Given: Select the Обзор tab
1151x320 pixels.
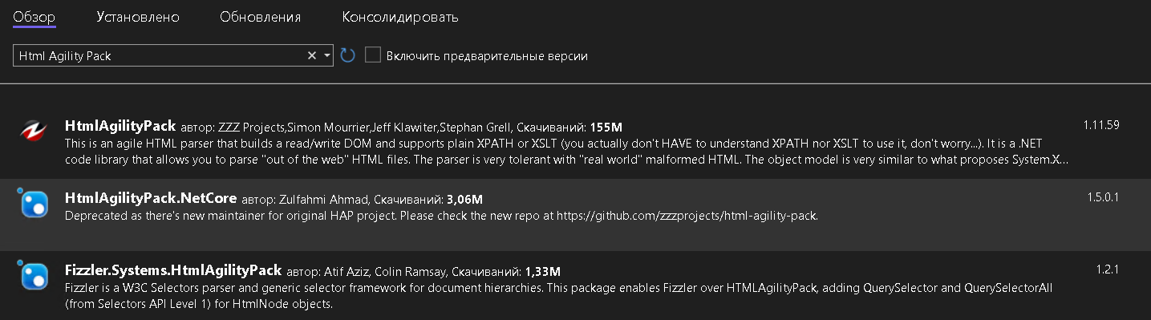Looking at the screenshot, I should point(34,17).
